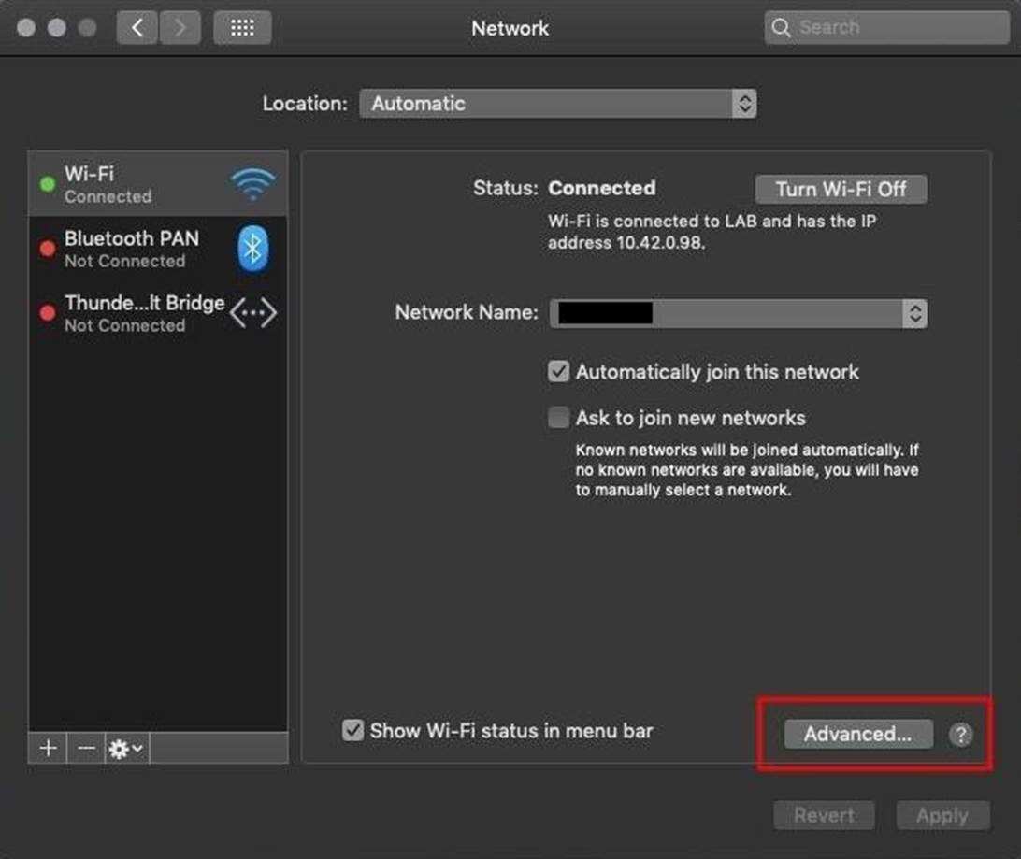Remove selected service with minus button

(x=86, y=749)
